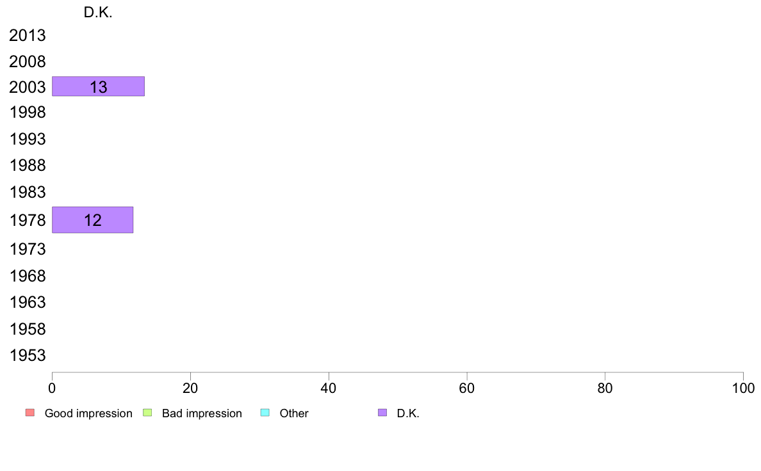Select the 2003 bar labeled 13
The width and height of the screenshot is (761, 471).
pyautogui.click(x=98, y=86)
